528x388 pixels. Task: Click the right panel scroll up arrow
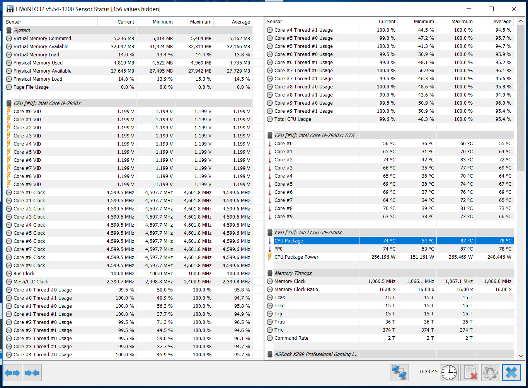click(521, 21)
